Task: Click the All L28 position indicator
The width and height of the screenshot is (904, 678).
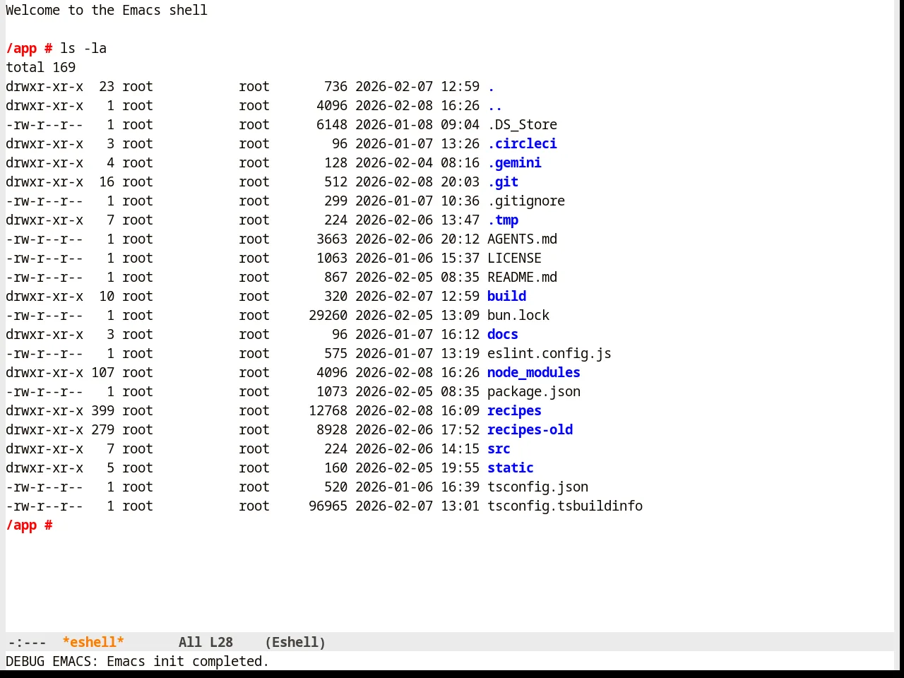Action: [x=206, y=642]
